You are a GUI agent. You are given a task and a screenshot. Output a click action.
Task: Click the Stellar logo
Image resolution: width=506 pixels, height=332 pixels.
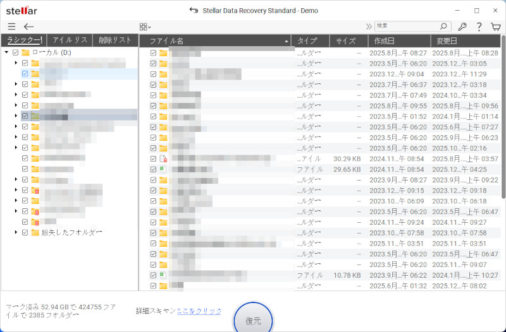point(22,11)
